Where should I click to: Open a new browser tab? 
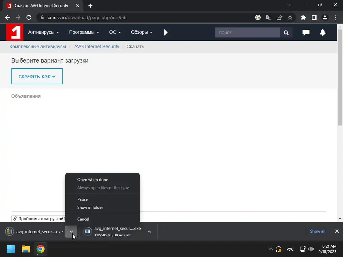[x=90, y=6]
